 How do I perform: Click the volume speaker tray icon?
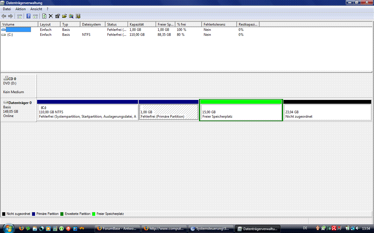click(x=358, y=228)
